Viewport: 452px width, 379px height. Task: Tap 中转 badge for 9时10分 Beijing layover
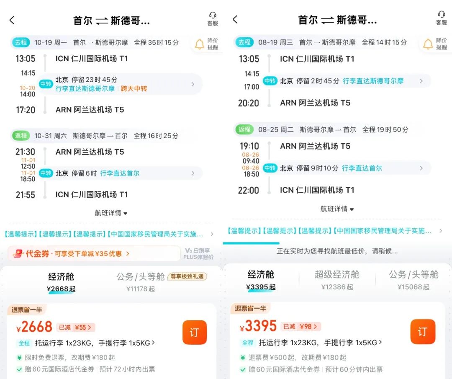tap(270, 168)
